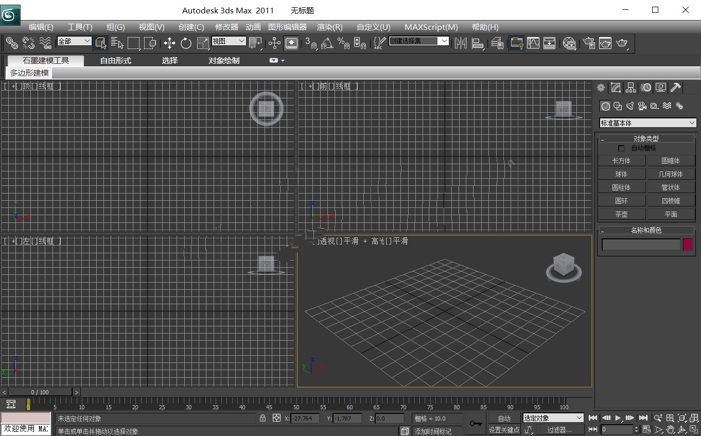Open the 过滤器... key filters button
This screenshot has height=436, width=701.
559,430
